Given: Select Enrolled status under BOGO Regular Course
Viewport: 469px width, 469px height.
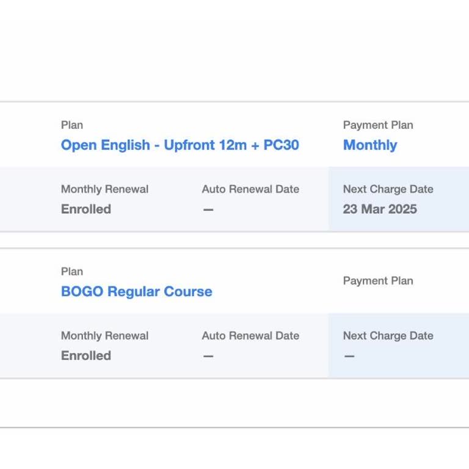Looking at the screenshot, I should click(x=85, y=356).
